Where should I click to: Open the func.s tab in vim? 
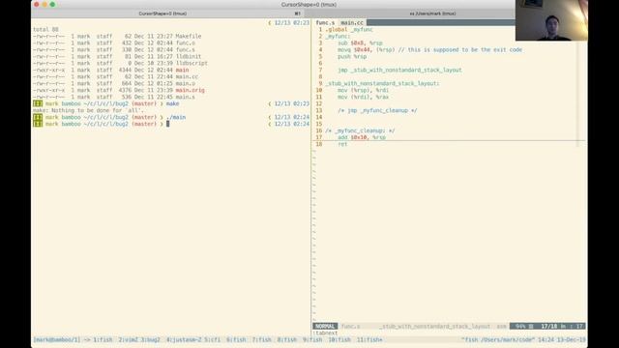coord(325,23)
